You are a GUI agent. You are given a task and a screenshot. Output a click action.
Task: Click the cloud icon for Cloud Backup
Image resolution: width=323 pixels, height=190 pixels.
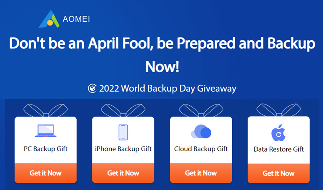pos(201,132)
